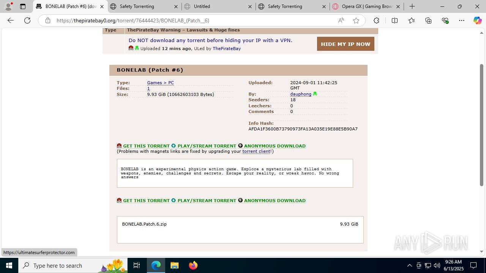
Task: Close the Untitled tab
Action: pyautogui.click(x=250, y=6)
